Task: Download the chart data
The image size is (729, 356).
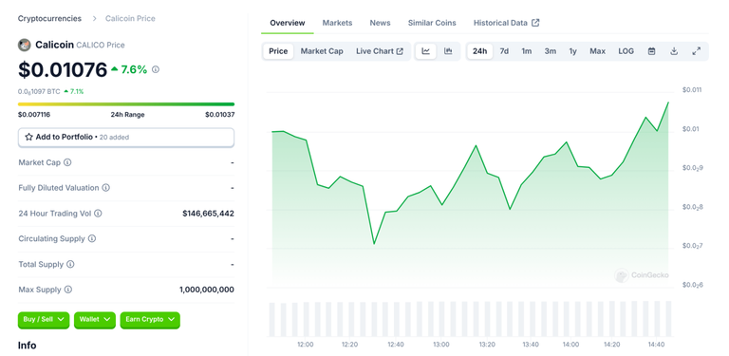Action: click(674, 51)
